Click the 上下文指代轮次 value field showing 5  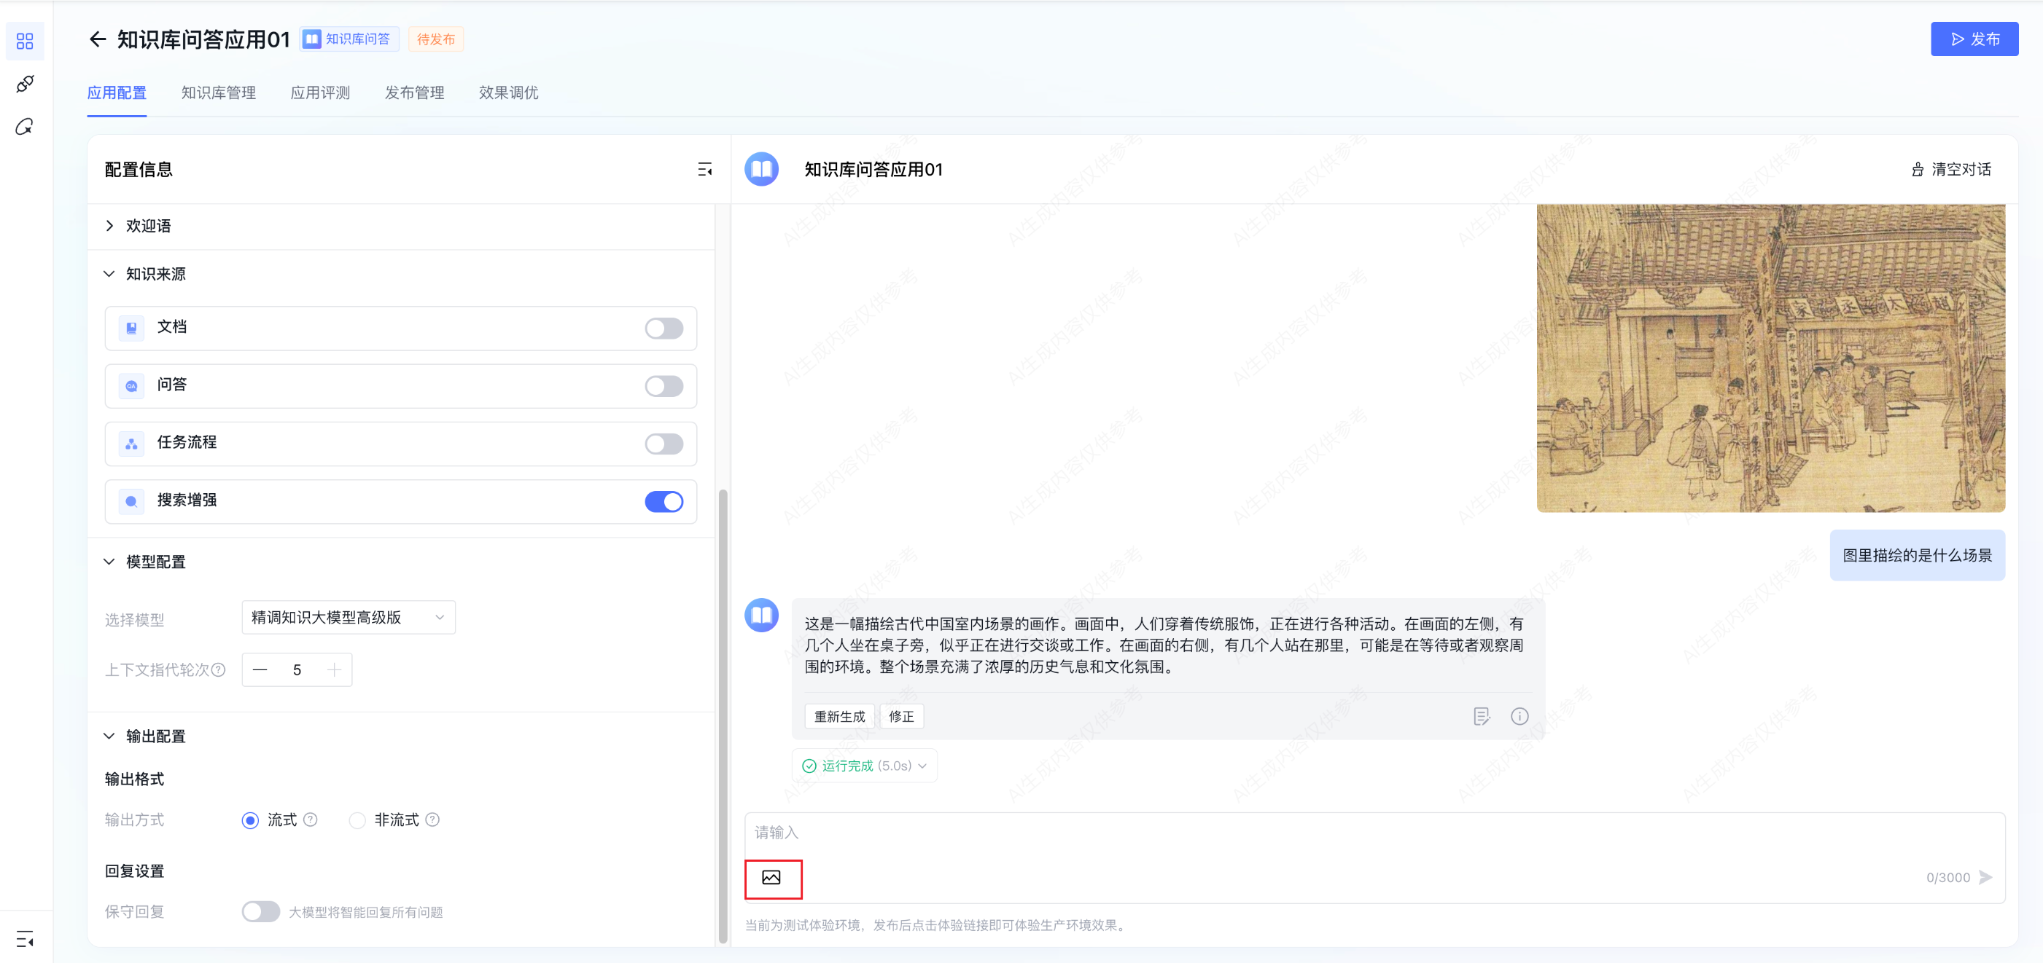pyautogui.click(x=297, y=669)
